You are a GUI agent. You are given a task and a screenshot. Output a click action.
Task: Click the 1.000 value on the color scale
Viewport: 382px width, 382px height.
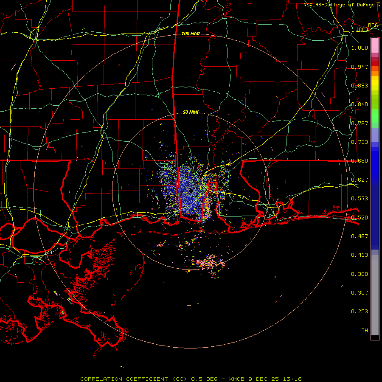click(x=360, y=48)
